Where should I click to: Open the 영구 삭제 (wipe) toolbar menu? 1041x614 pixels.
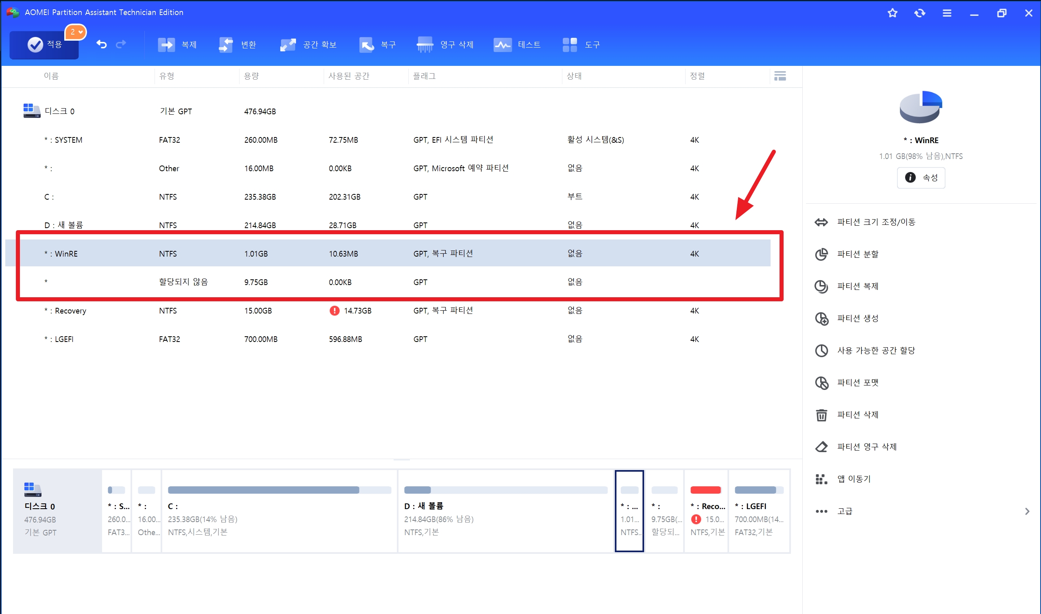pos(445,44)
